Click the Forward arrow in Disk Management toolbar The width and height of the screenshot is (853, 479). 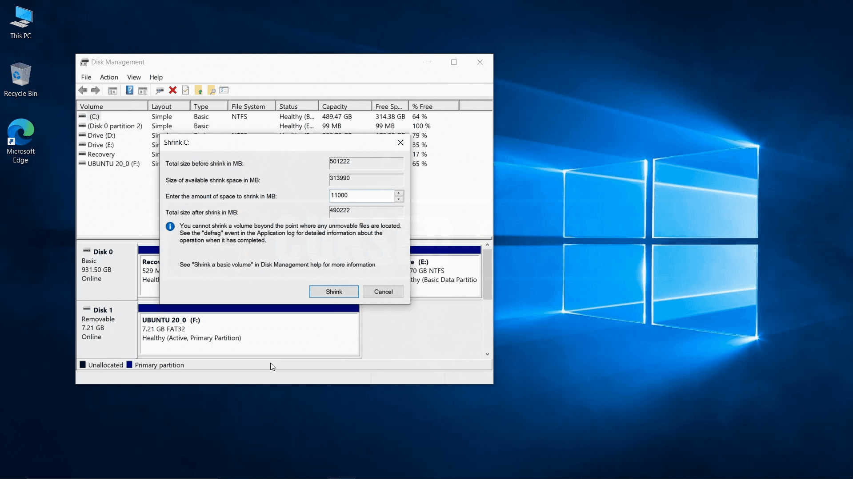tap(96, 91)
